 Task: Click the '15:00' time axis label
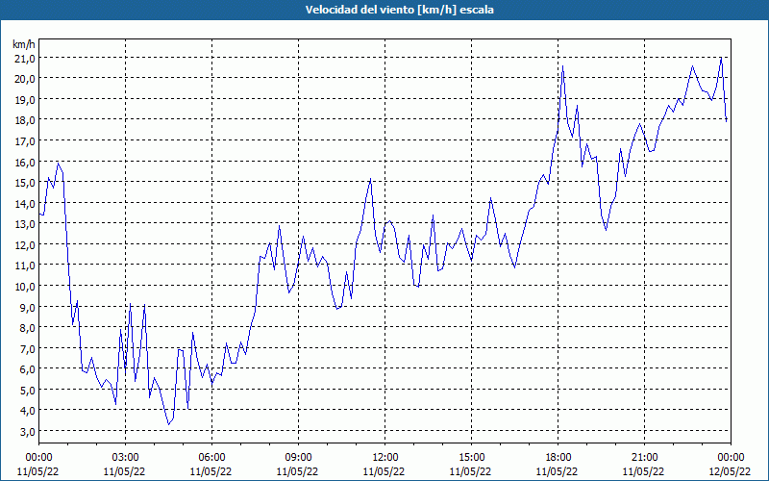(x=471, y=458)
